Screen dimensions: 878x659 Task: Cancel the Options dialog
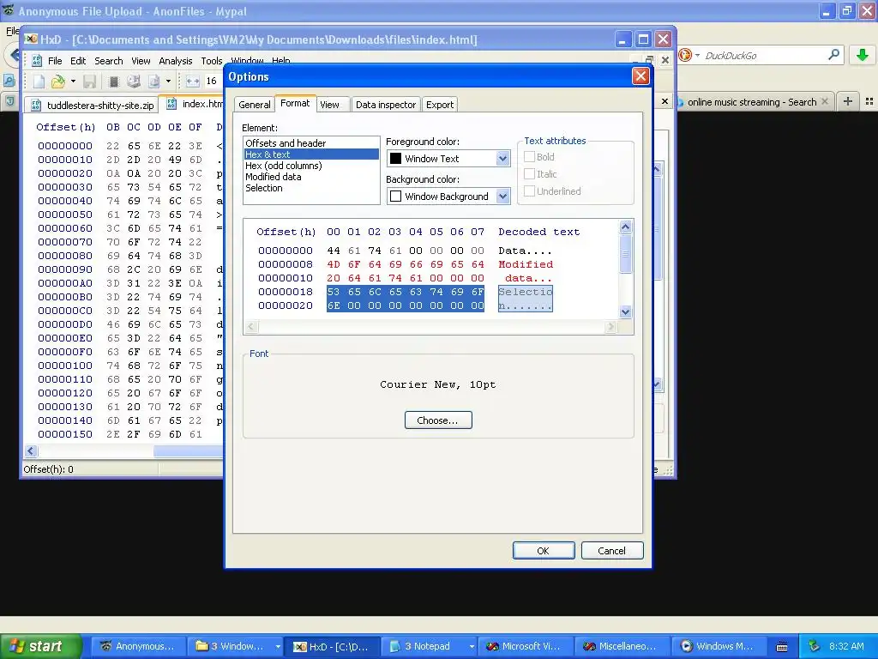pyautogui.click(x=611, y=551)
